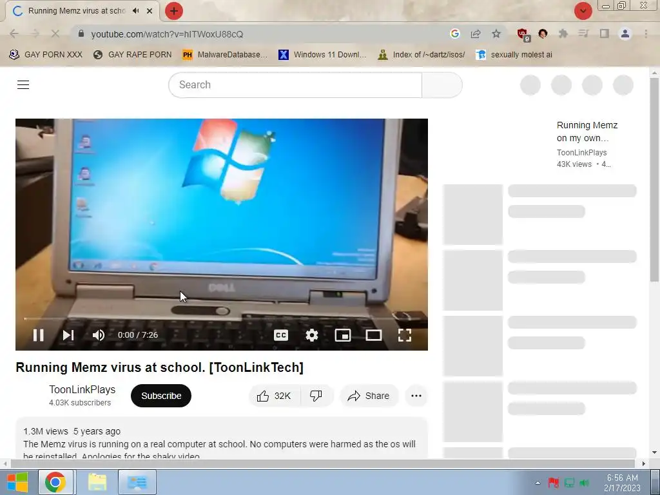Open the network tray icon
The width and height of the screenshot is (660, 495).
click(x=569, y=483)
